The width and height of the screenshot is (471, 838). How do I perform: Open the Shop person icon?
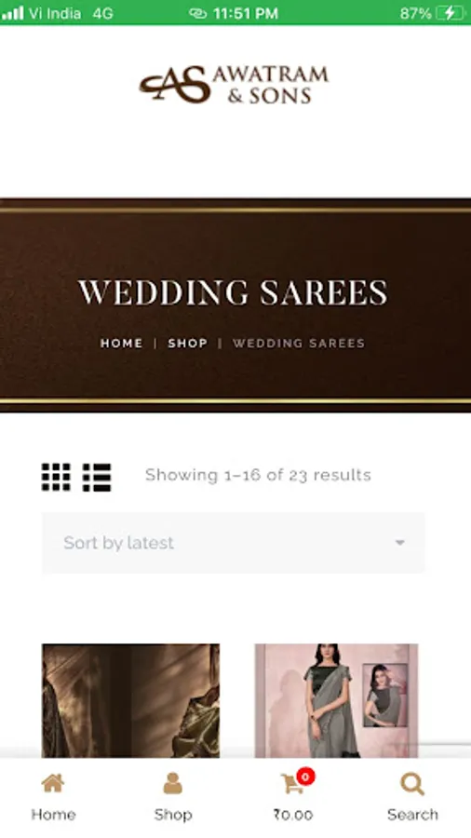click(x=172, y=783)
